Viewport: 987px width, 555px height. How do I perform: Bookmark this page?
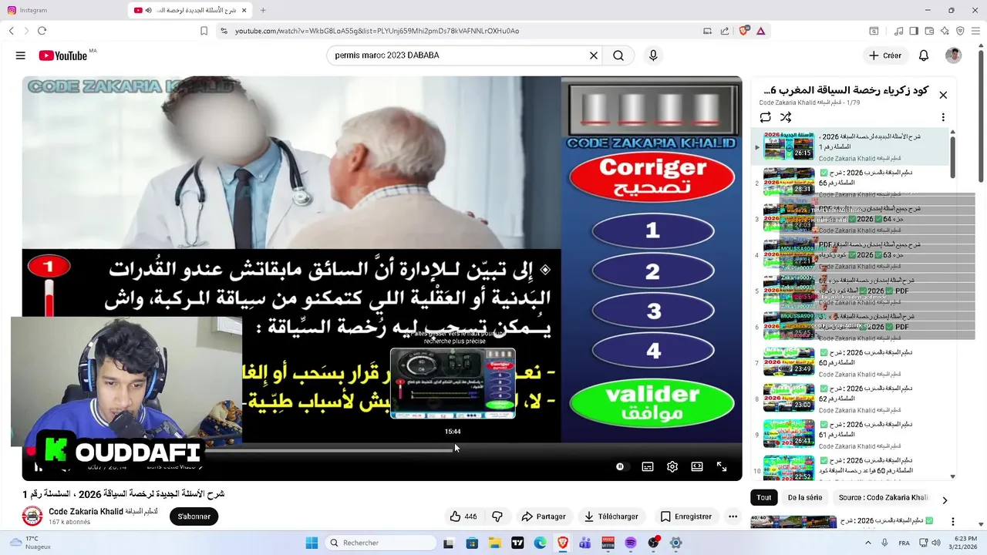point(204,31)
